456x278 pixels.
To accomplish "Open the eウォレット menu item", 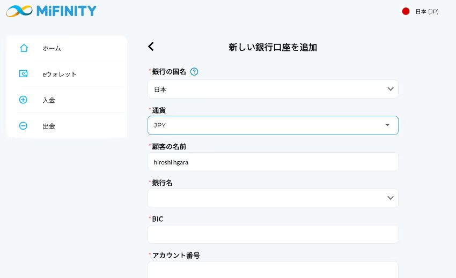I will pos(60,74).
